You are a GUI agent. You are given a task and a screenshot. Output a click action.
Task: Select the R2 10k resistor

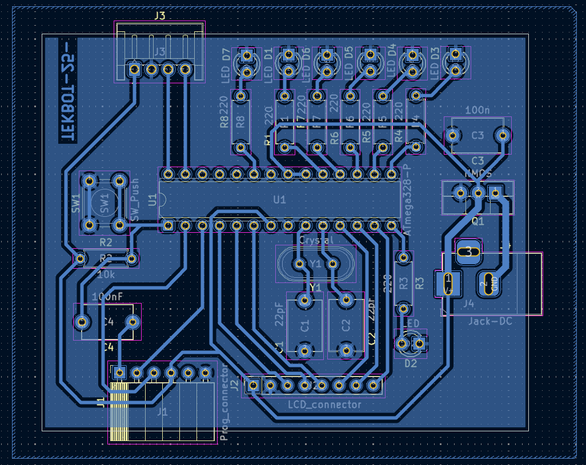point(106,259)
